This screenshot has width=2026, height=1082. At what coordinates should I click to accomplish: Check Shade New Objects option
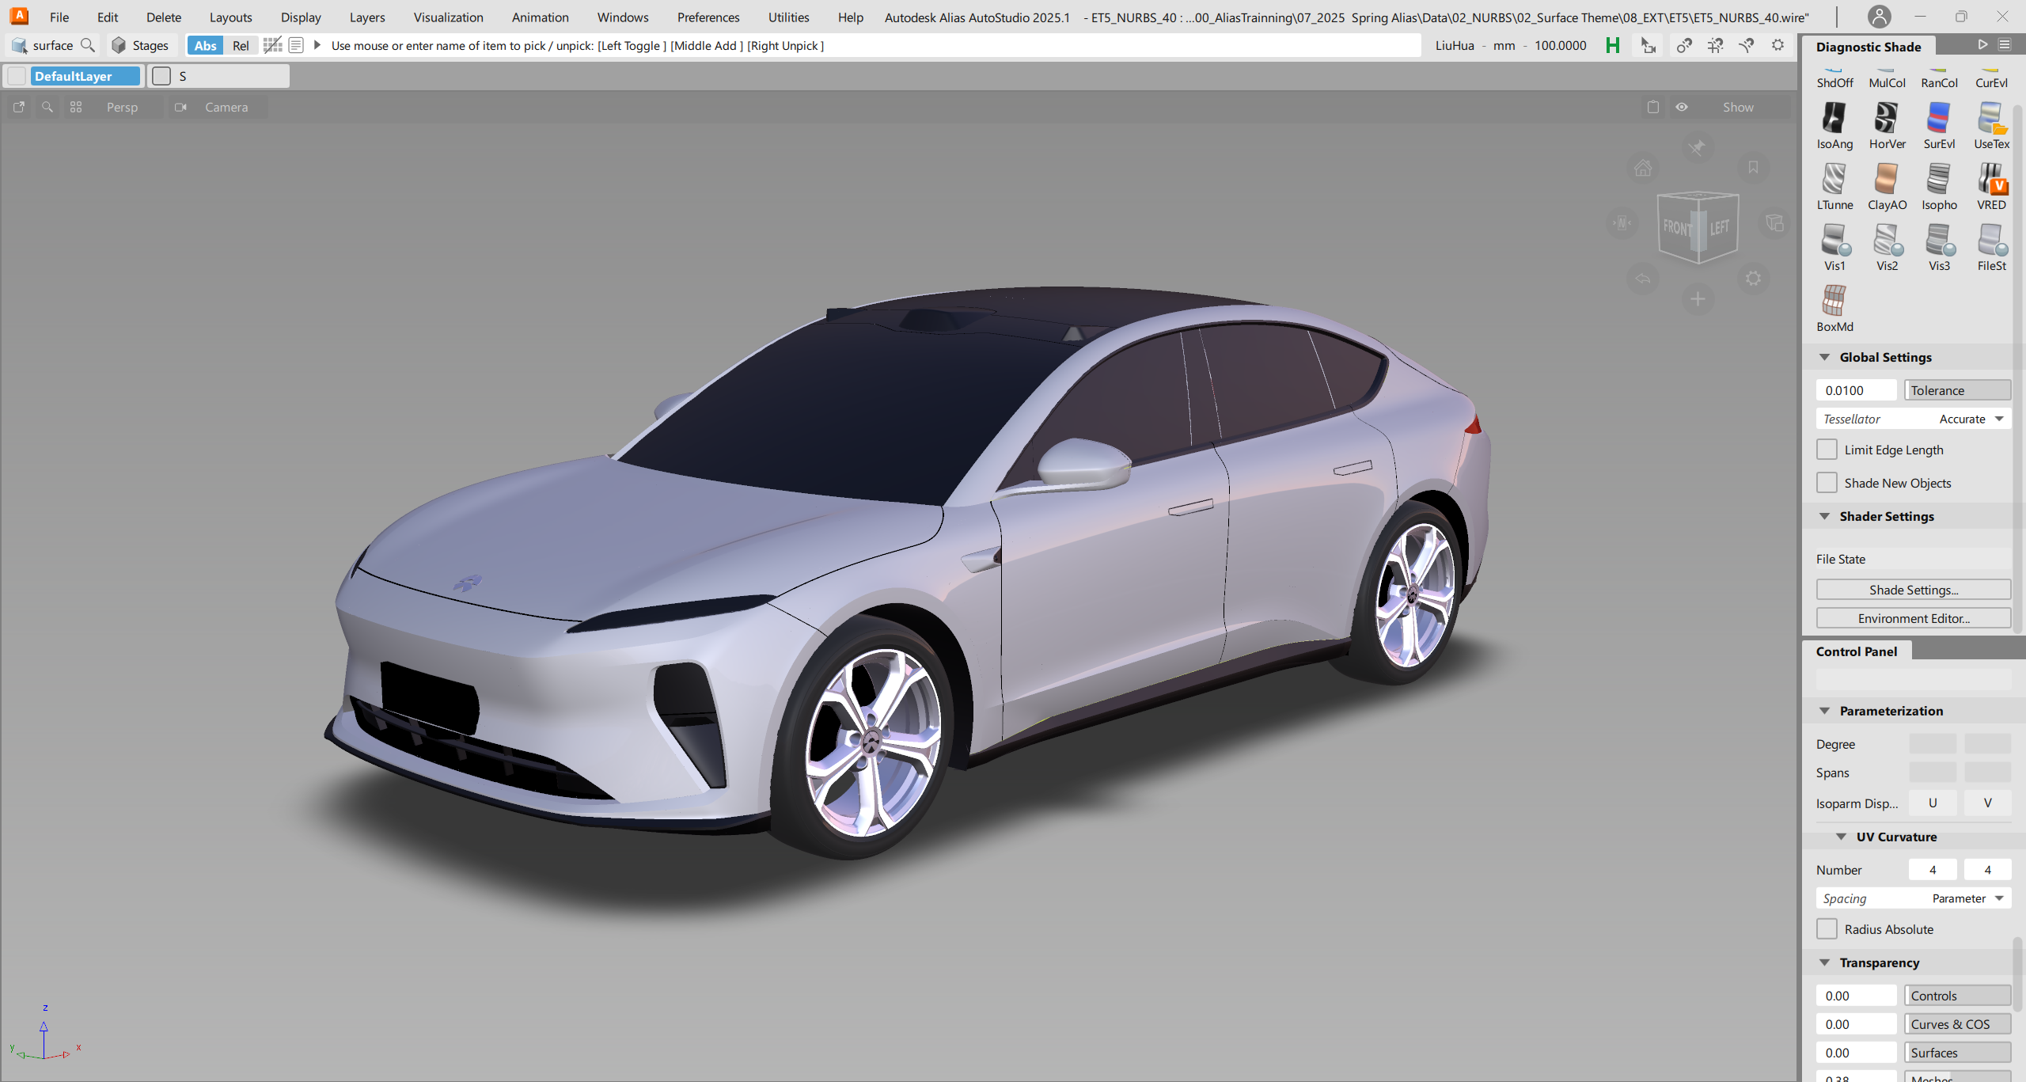[1827, 483]
